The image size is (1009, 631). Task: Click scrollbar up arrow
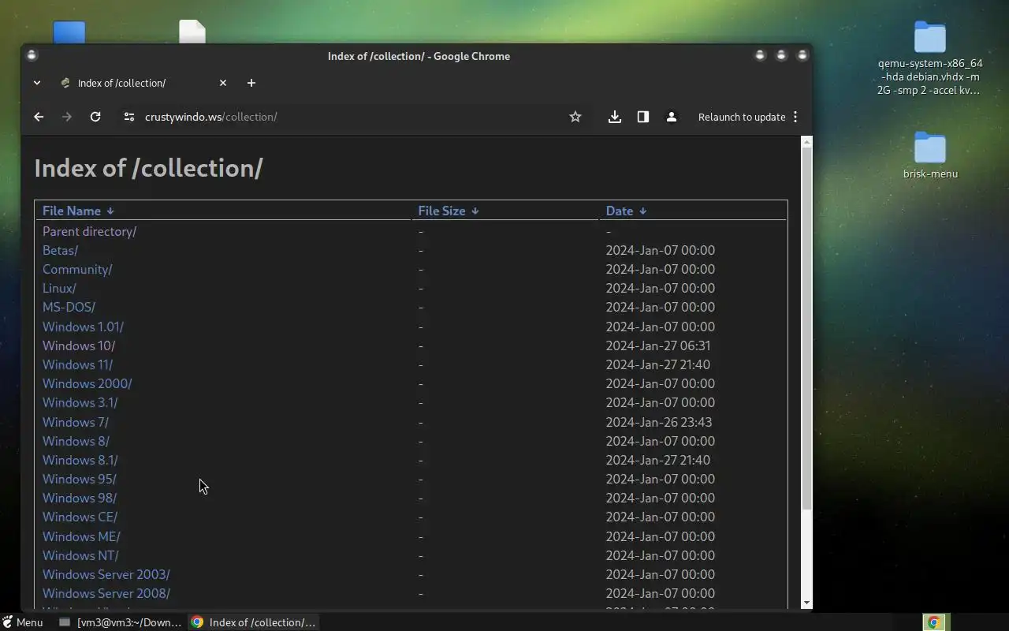[x=806, y=141]
